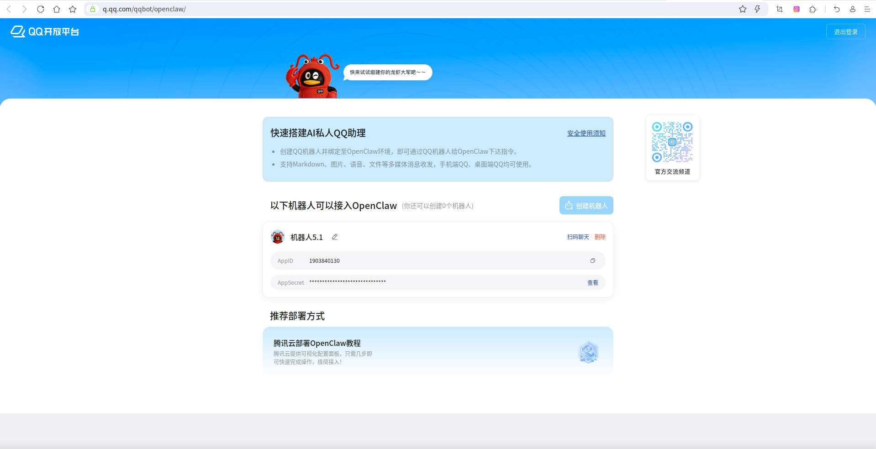The image size is (876, 449).
Task: Click the green padlock site security icon
Action: [x=93, y=9]
